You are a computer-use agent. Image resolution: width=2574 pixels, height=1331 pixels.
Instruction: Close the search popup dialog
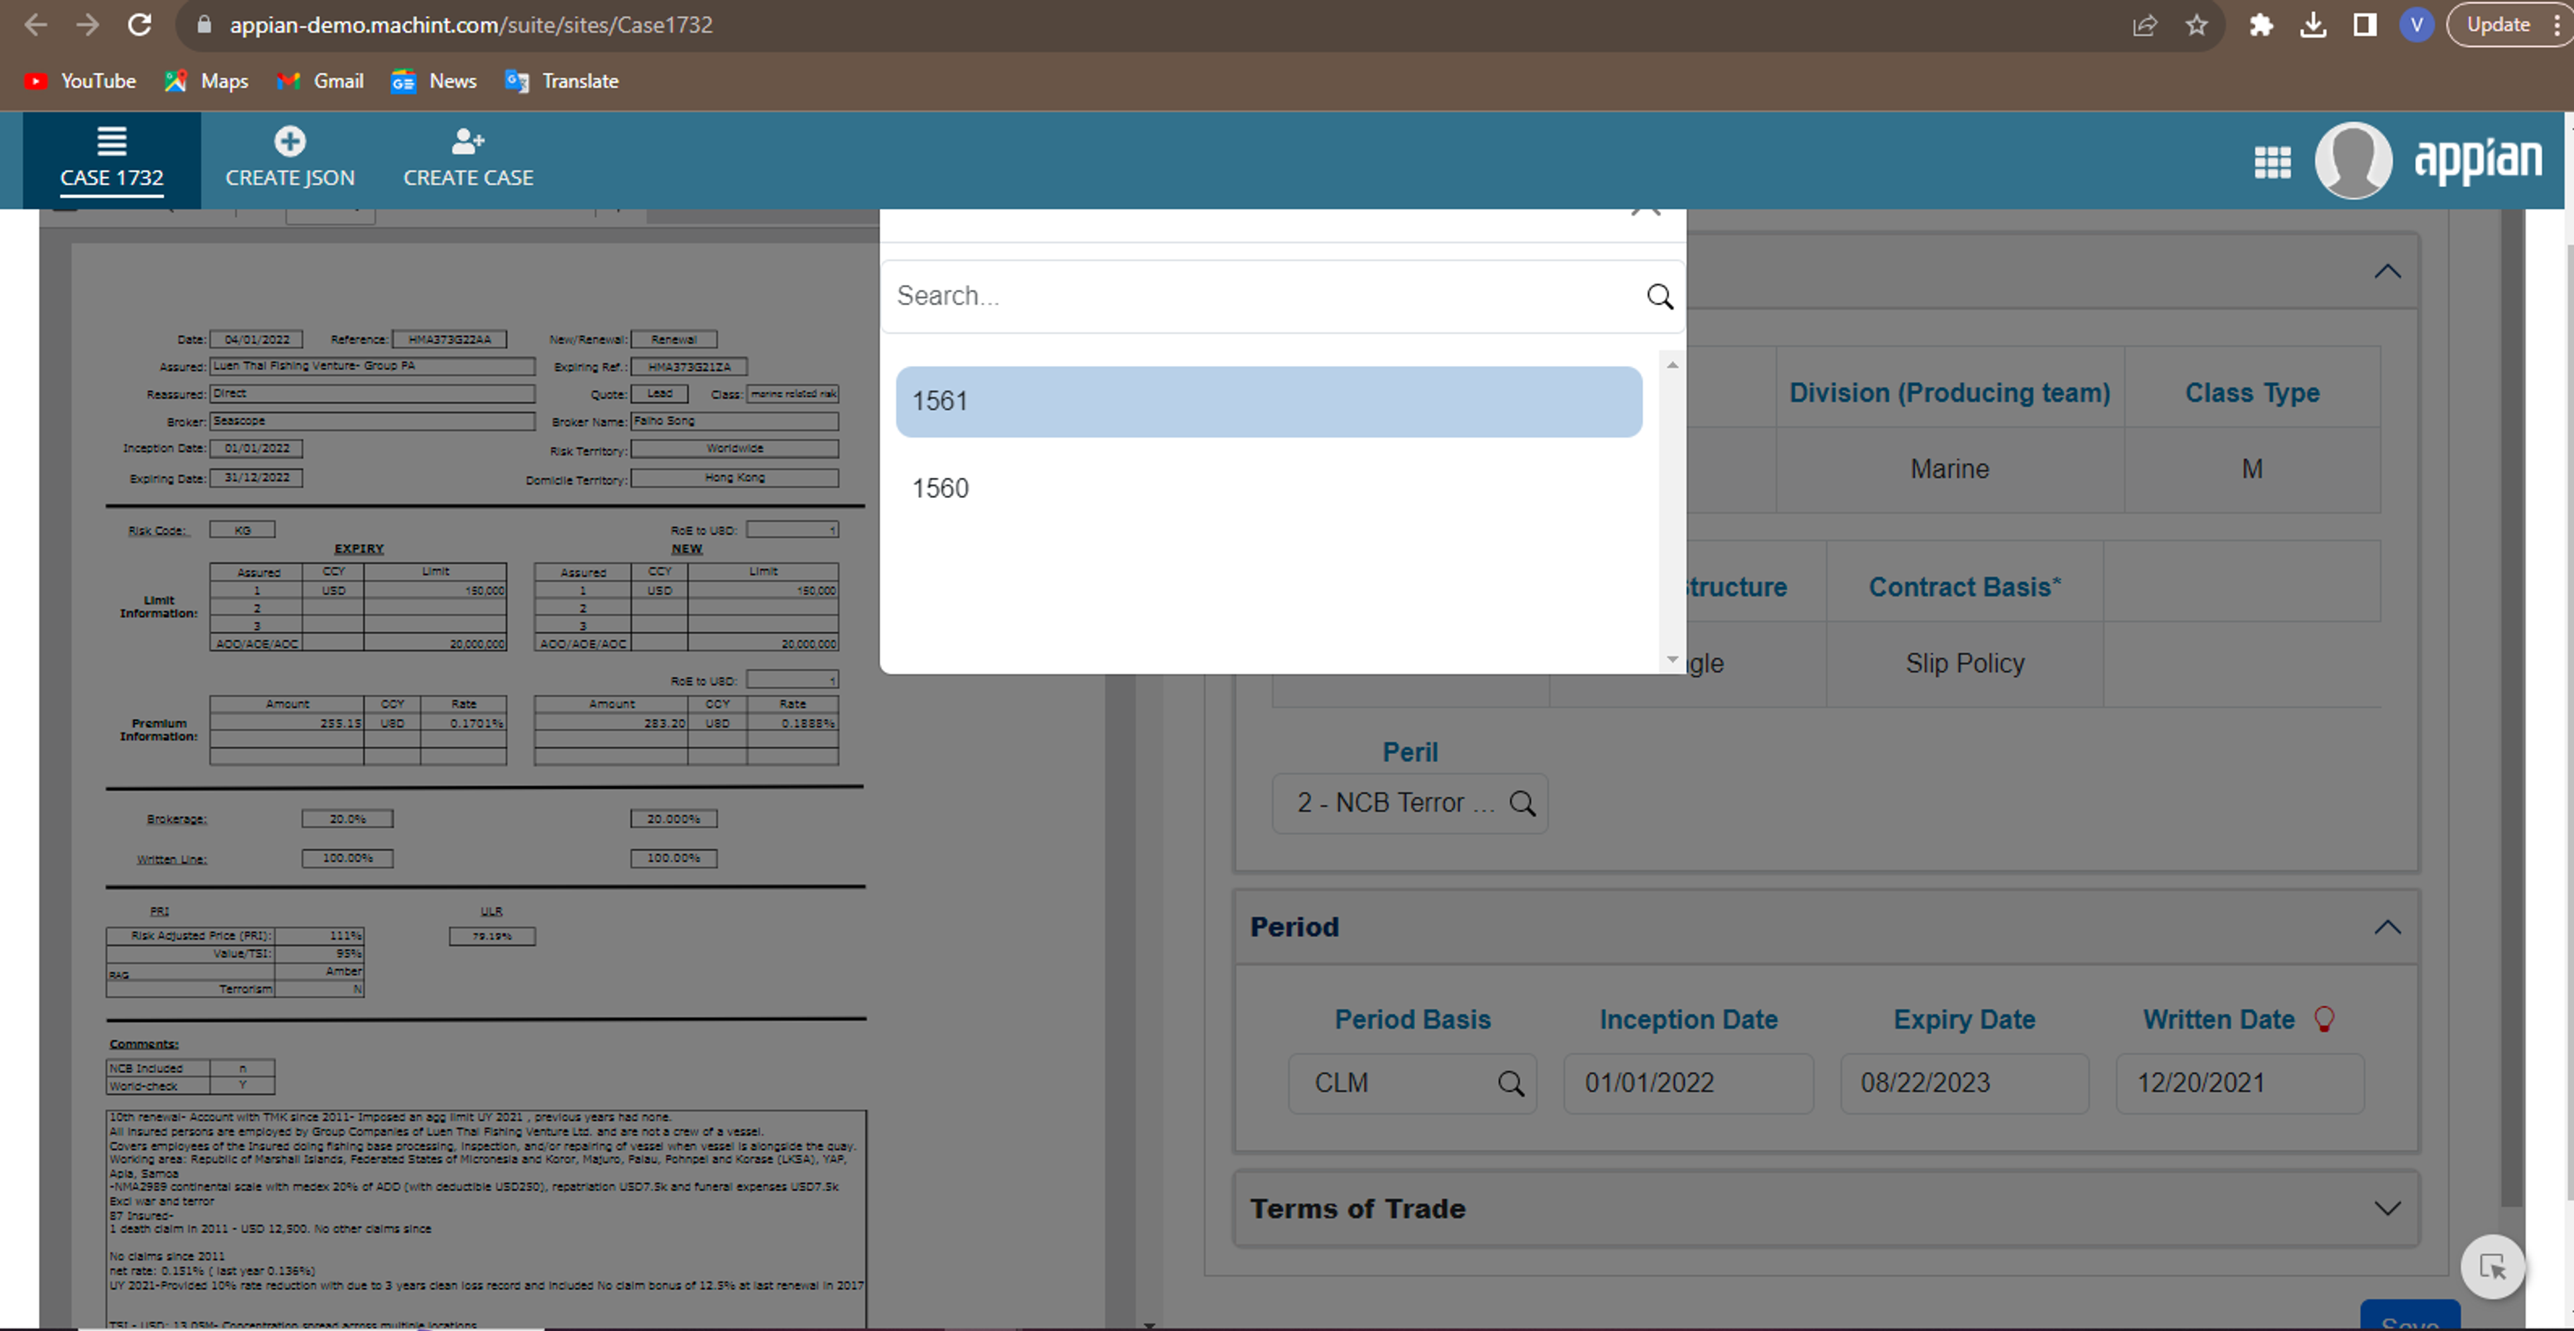tap(1645, 212)
